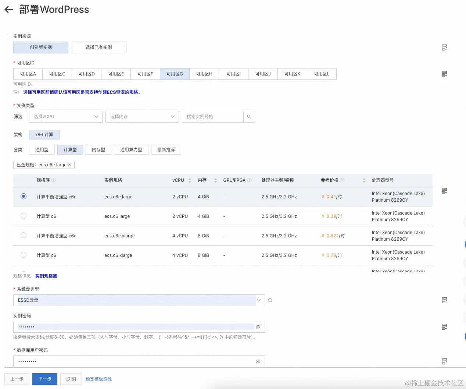The height and width of the screenshot is (389, 466).
Task: Click the parameter icon beside the instance table
Action: [x=444, y=191]
